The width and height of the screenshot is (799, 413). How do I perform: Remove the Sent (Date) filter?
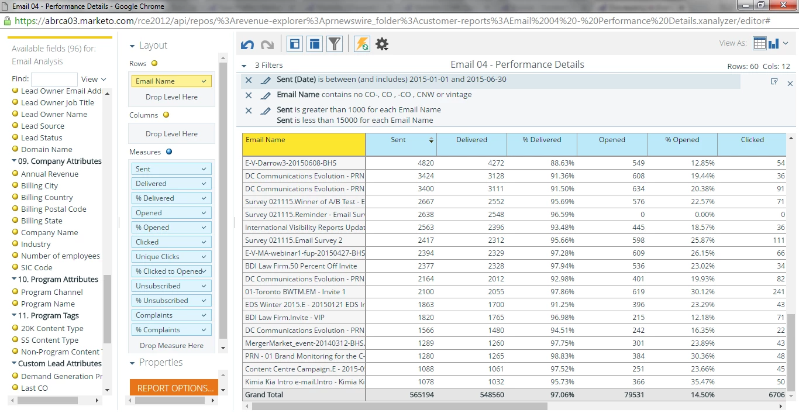tap(249, 80)
